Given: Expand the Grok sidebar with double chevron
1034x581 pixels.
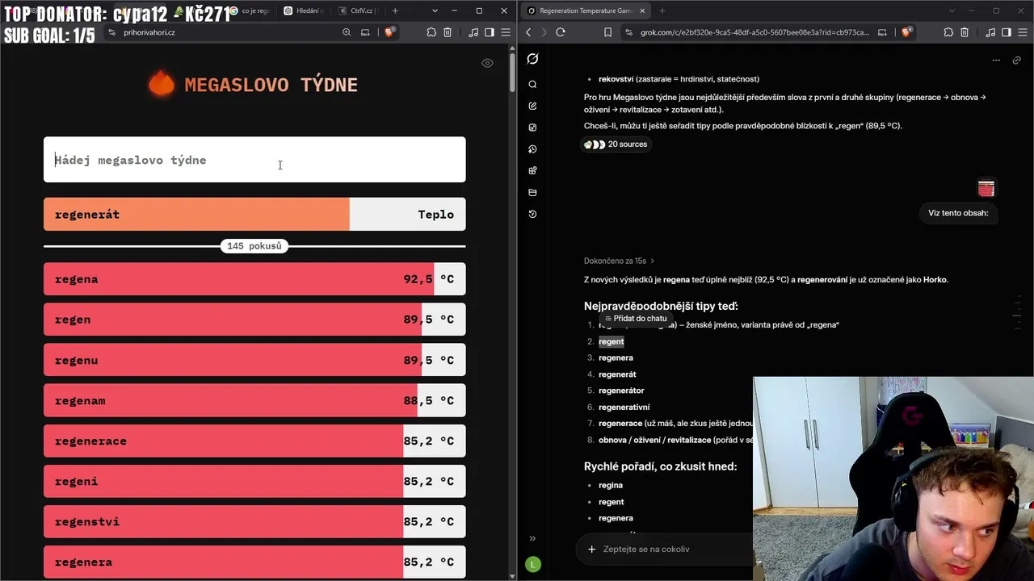Looking at the screenshot, I should click(x=532, y=538).
